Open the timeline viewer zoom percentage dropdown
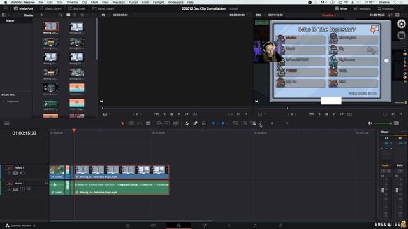Screen dimensions: 408x229 (x=260, y=15)
